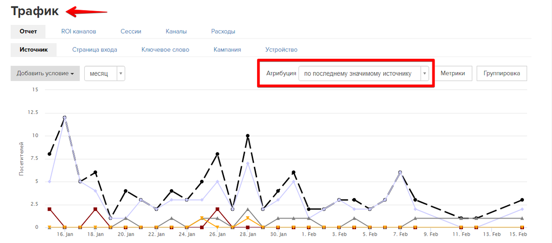Select the Кампания sub-tab
552x243 pixels.
click(x=227, y=50)
